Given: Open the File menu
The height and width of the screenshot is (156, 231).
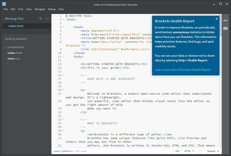Looking at the screenshot, I should click(6, 9).
